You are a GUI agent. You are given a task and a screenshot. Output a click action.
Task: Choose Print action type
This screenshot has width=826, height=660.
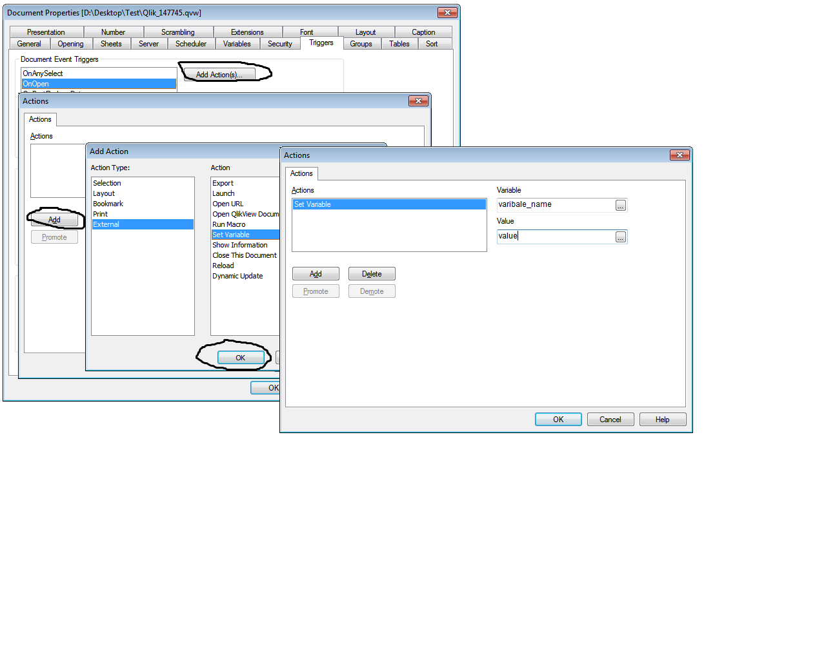point(143,214)
